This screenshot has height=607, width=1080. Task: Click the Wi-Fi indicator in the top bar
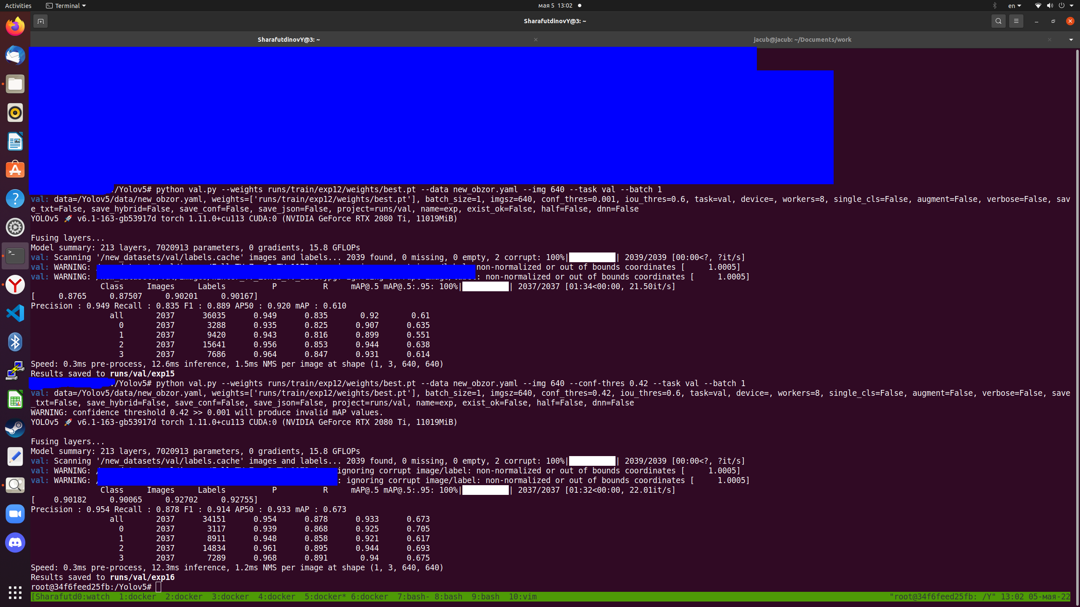pos(1038,5)
